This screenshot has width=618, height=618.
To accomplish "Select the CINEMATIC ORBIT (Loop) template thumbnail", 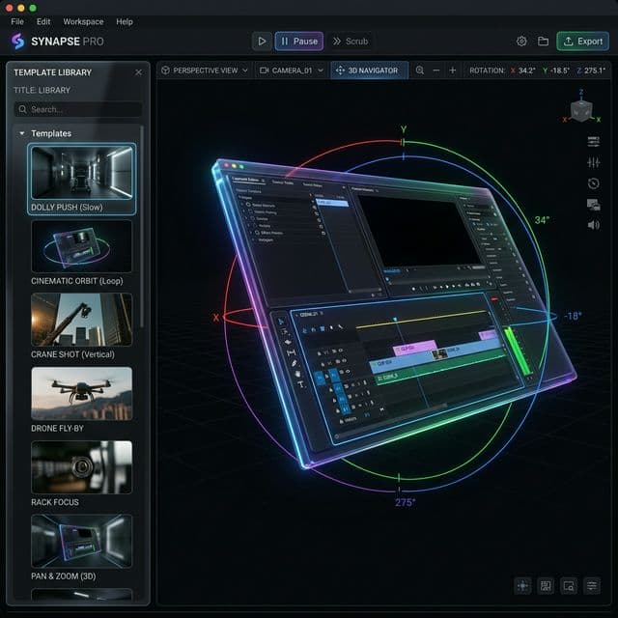I will 81,246.
